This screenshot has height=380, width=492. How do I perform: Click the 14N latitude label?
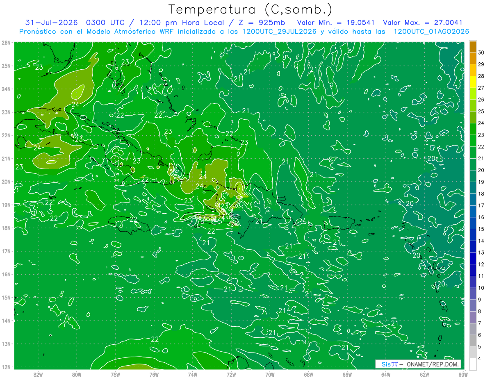[7, 321]
